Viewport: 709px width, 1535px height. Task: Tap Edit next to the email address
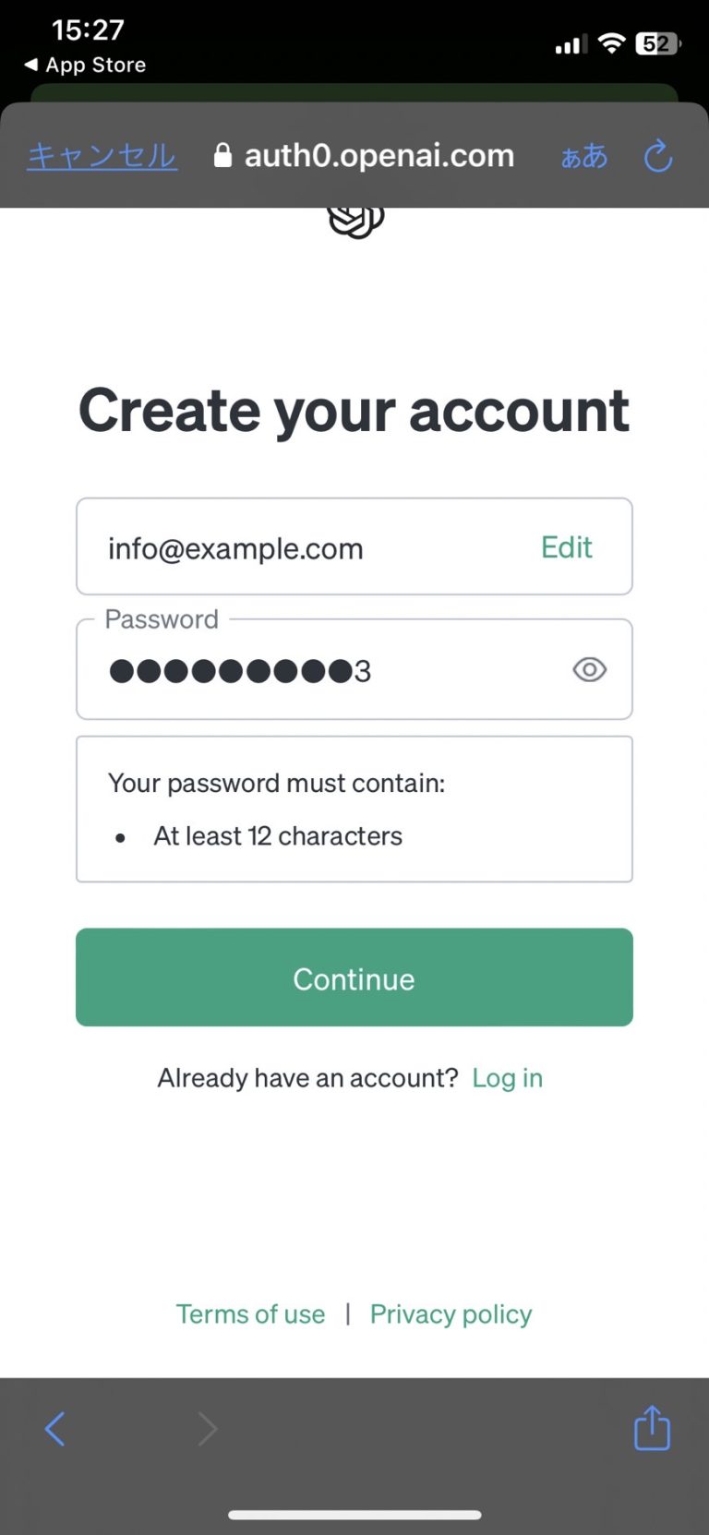566,546
